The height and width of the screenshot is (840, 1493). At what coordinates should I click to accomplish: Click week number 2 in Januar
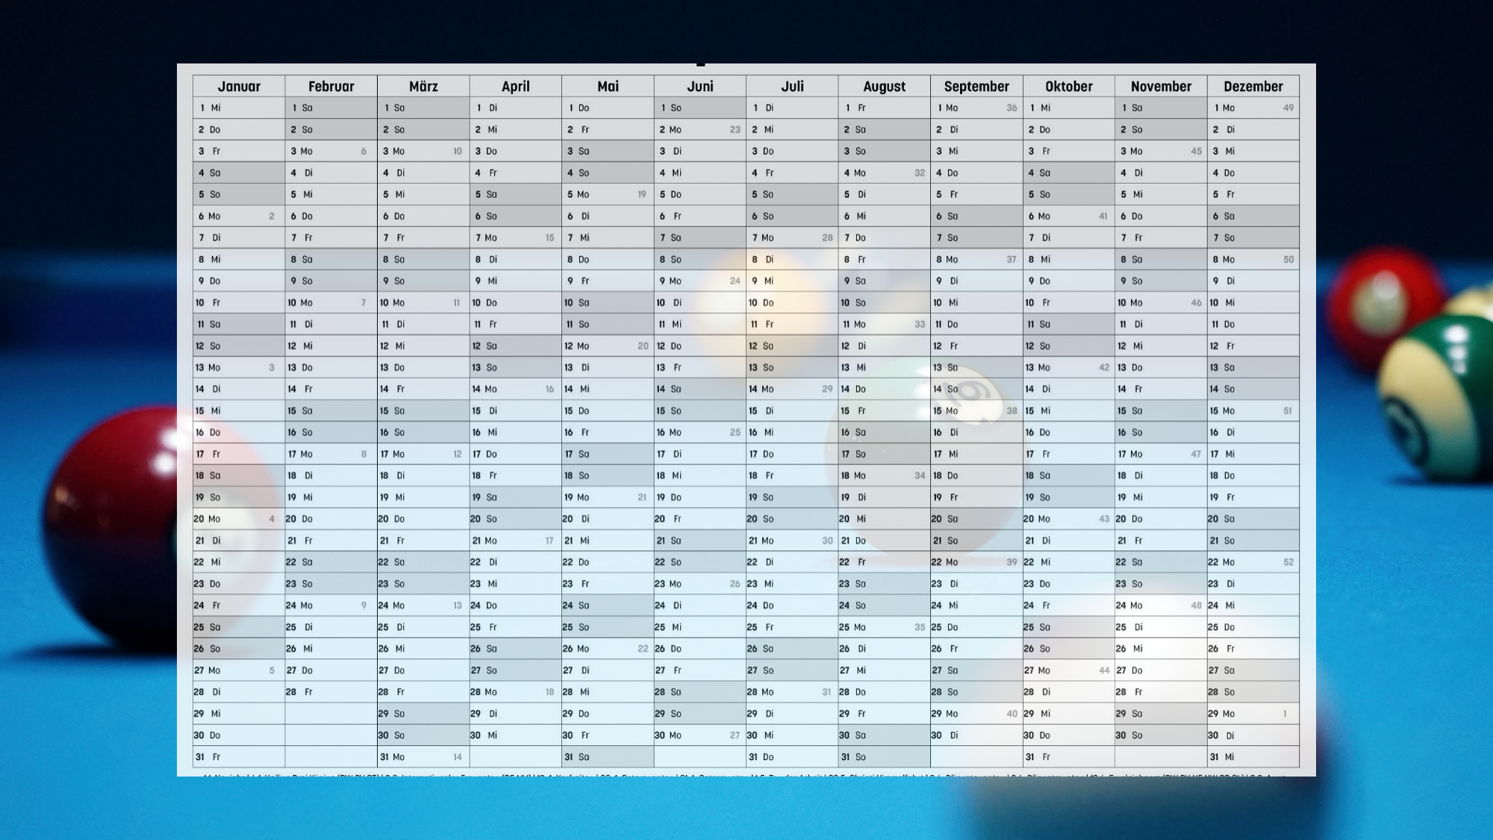tap(272, 217)
